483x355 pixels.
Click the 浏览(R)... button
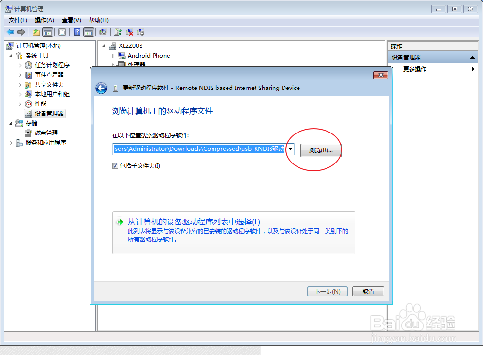click(321, 150)
